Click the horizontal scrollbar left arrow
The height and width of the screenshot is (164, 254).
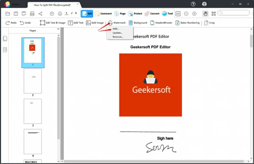point(62,161)
